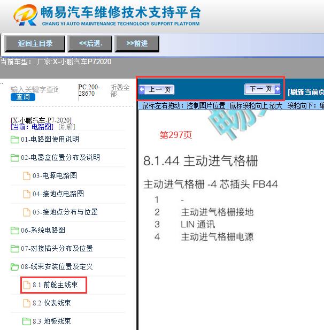Click the page icon of 05-接地点分布与位置

(x=27, y=212)
